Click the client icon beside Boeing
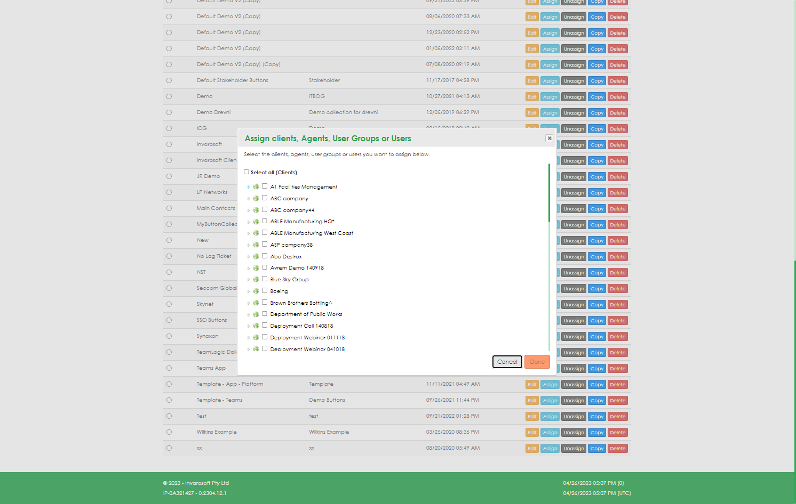Image resolution: width=796 pixels, height=504 pixels. (x=256, y=291)
